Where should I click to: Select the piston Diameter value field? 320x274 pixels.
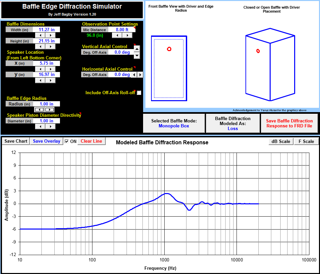point(46,121)
